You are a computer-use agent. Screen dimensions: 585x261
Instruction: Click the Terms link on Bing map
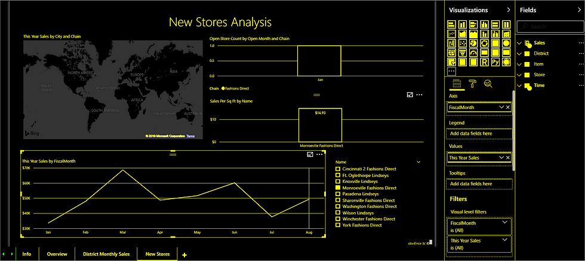(x=190, y=136)
